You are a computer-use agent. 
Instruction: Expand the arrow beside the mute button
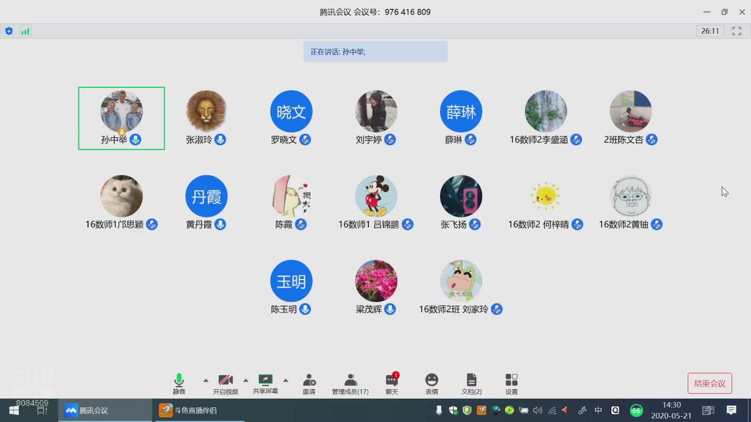point(206,380)
